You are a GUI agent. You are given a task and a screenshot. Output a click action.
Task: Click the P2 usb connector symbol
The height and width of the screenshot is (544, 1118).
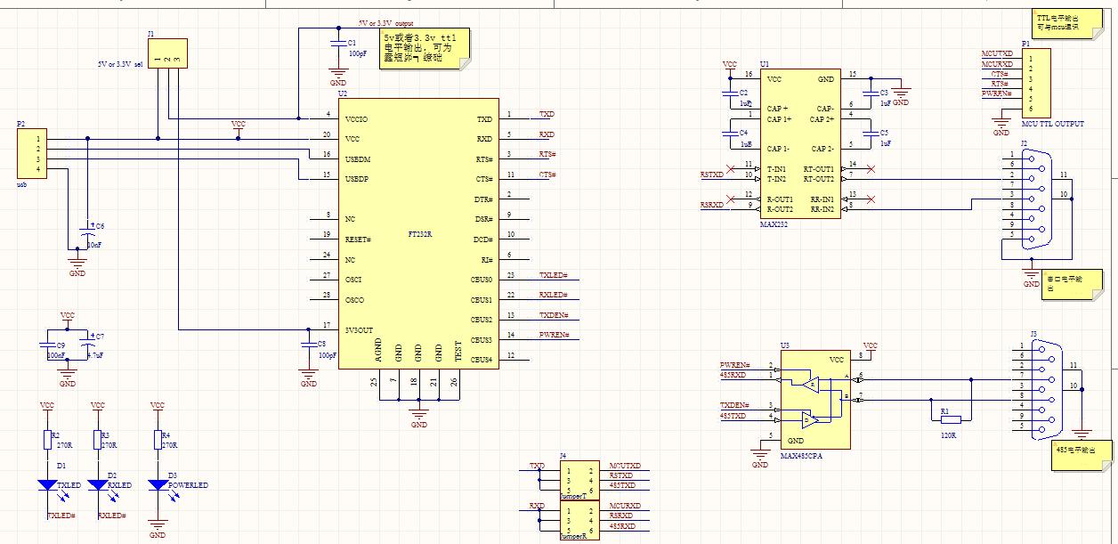(x=31, y=153)
